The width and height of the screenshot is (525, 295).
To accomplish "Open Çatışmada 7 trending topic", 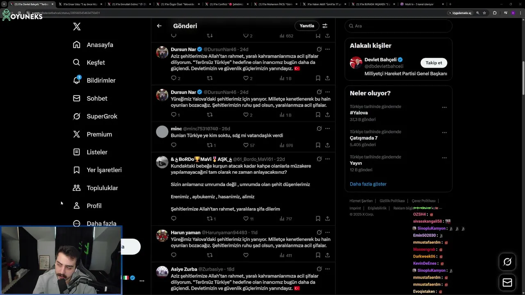I will point(364,138).
